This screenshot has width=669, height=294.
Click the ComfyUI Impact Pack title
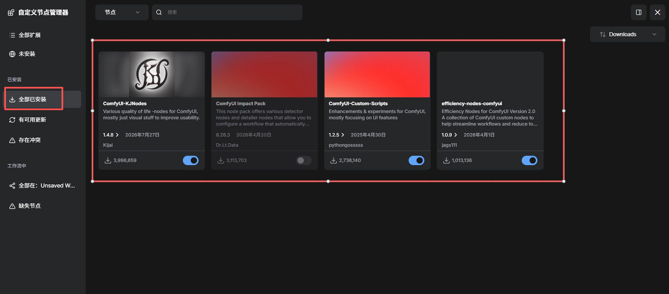[241, 103]
